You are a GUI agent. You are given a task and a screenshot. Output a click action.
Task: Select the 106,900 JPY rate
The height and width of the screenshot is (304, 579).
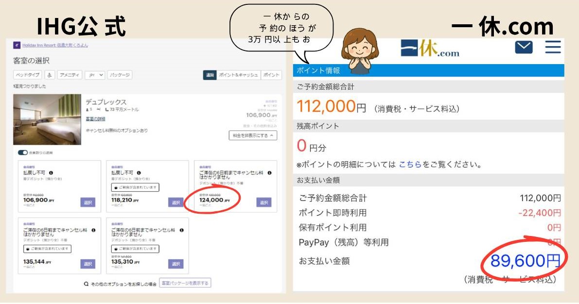click(x=88, y=203)
